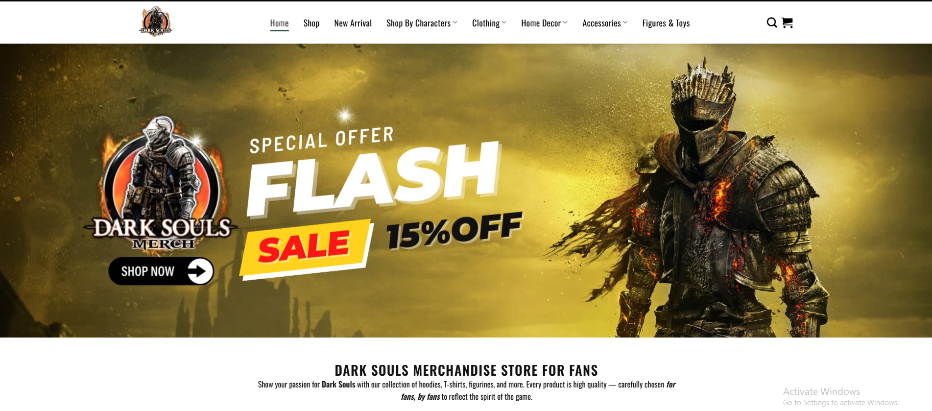Open the New Arrival page
Image resolution: width=932 pixels, height=411 pixels.
(x=353, y=23)
